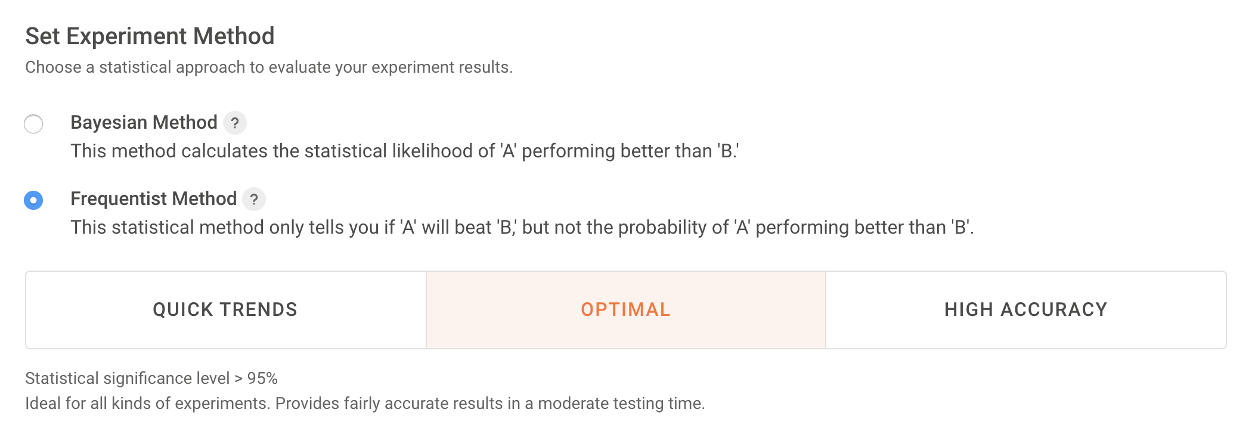Open the question mark tooltip beside Frequentist Method

(254, 200)
